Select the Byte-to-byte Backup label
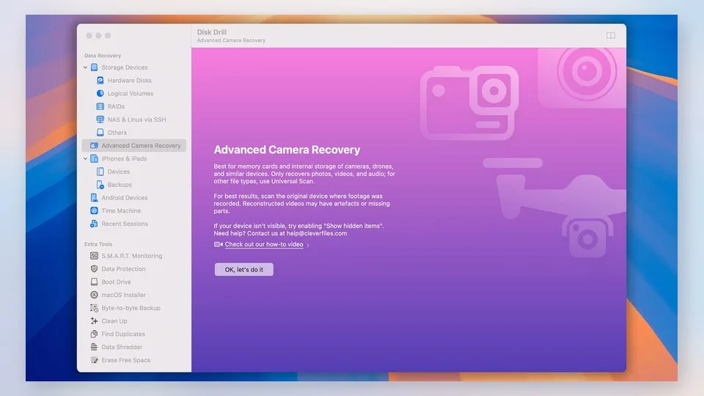Viewport: 704px width, 396px height. 131,308
